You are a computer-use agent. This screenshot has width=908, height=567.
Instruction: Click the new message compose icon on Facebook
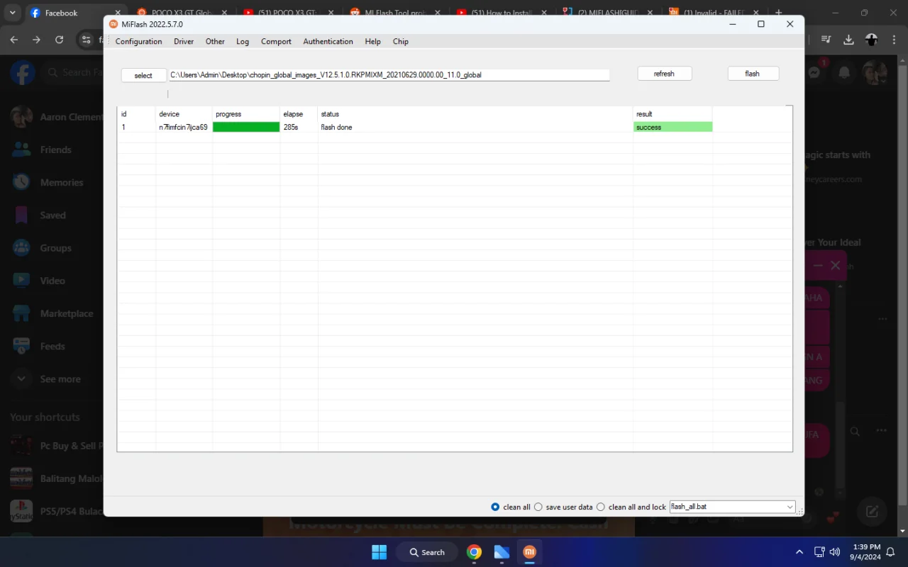click(873, 511)
